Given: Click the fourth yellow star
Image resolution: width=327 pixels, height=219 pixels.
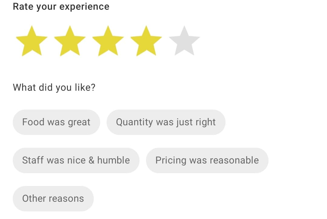Looking at the screenshot, I should pyautogui.click(x=146, y=41).
